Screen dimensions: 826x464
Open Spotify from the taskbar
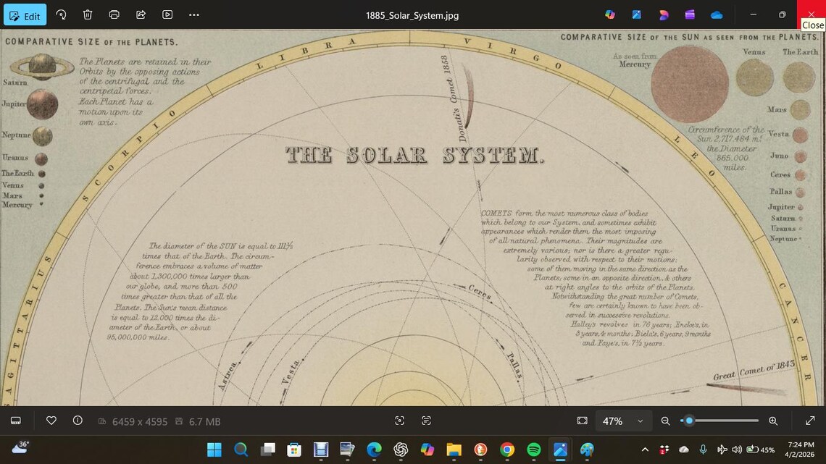click(x=533, y=450)
